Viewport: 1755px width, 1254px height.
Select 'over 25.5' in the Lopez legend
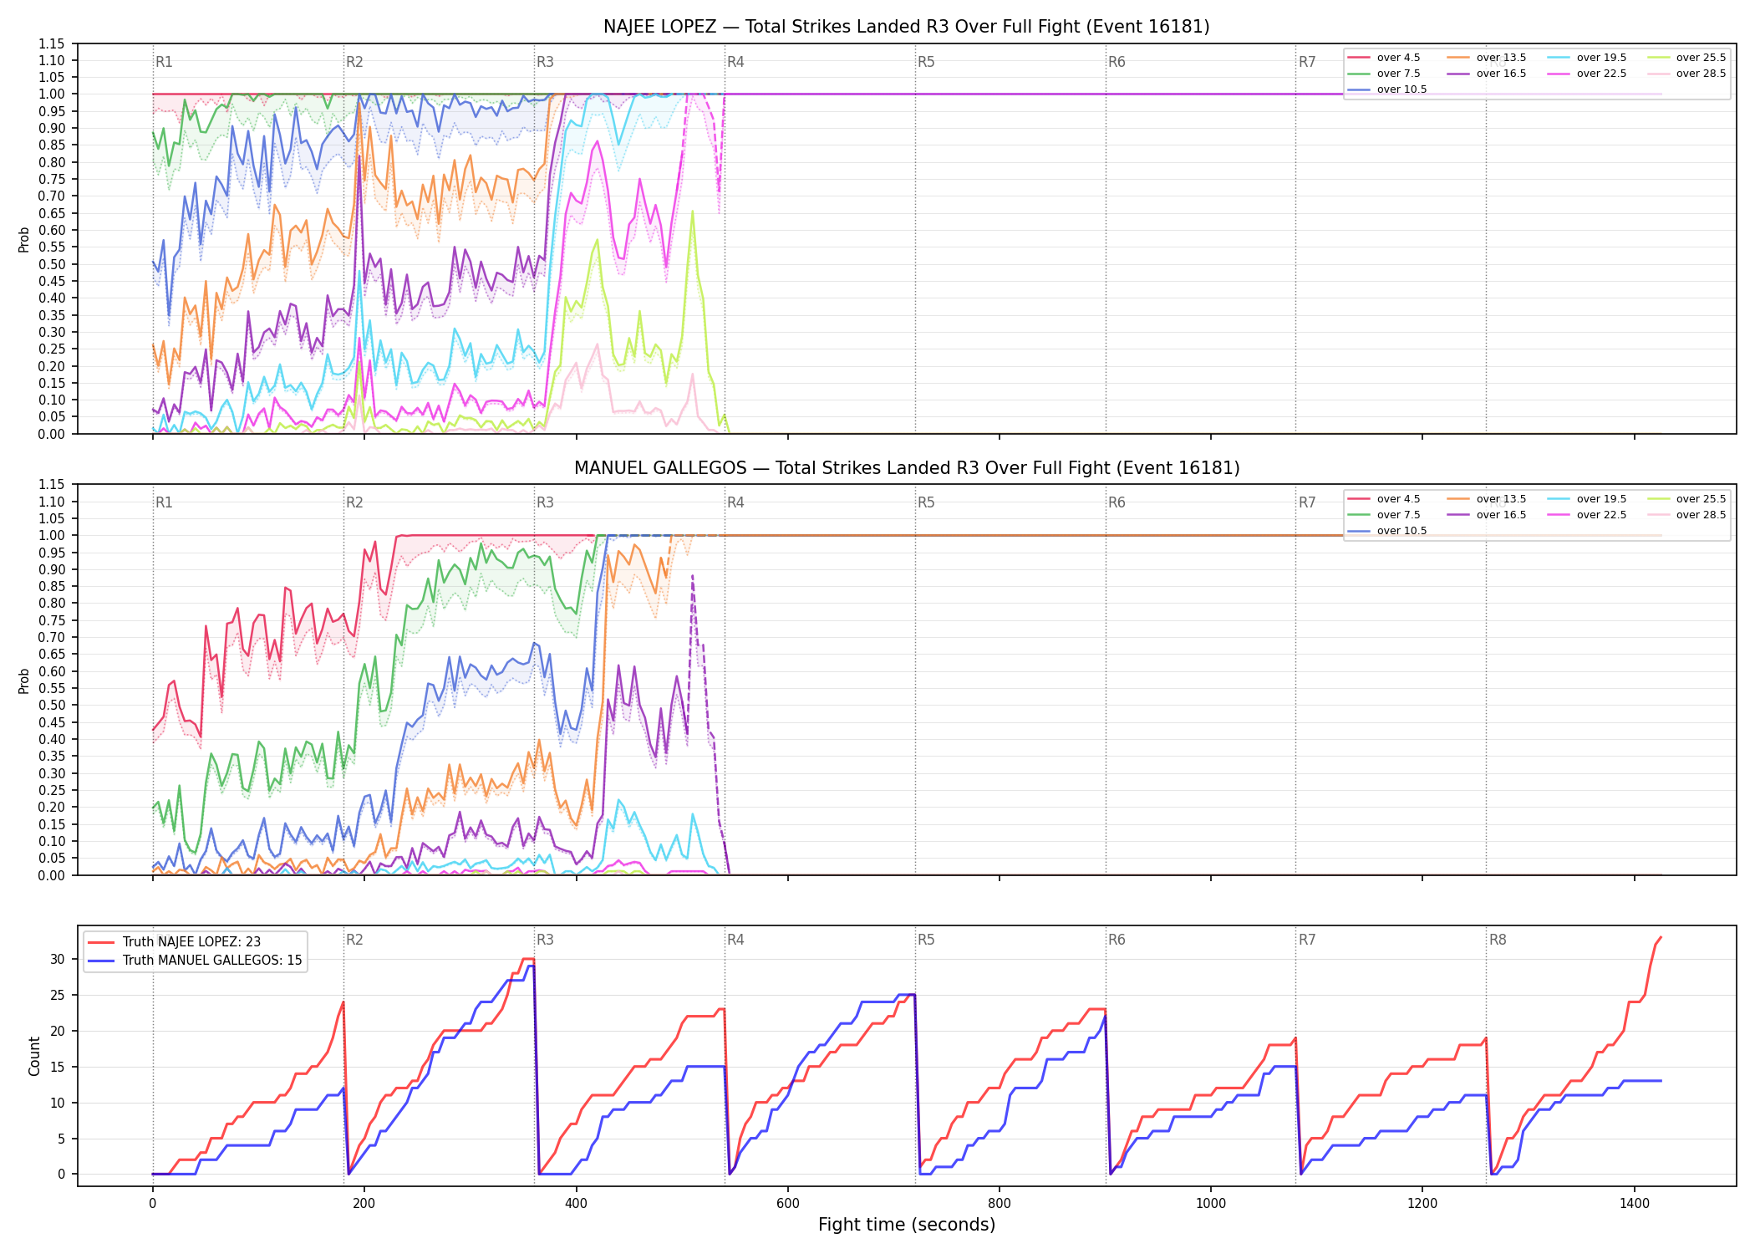tap(1686, 58)
